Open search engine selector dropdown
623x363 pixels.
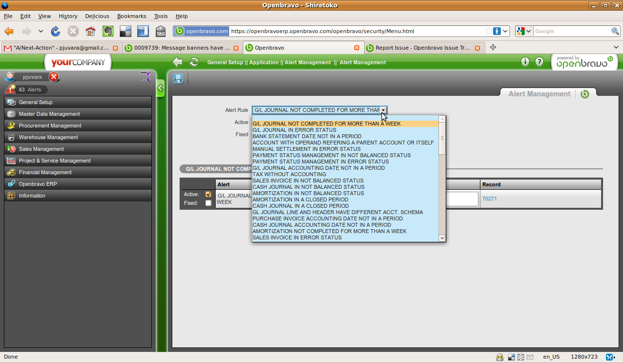(x=524, y=31)
